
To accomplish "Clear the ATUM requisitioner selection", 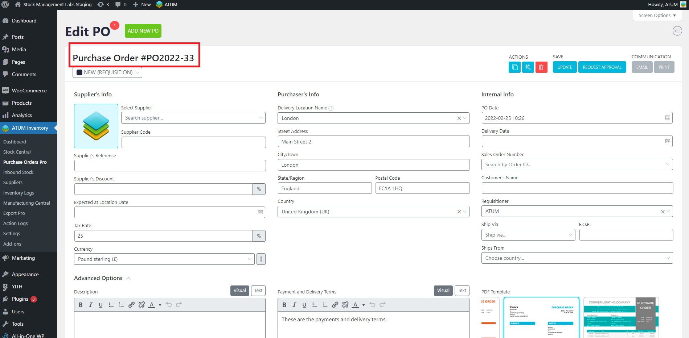I will tap(663, 212).
